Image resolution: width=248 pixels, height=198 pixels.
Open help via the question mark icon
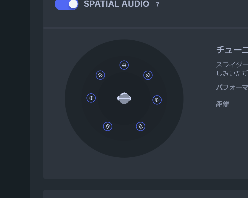click(x=157, y=4)
